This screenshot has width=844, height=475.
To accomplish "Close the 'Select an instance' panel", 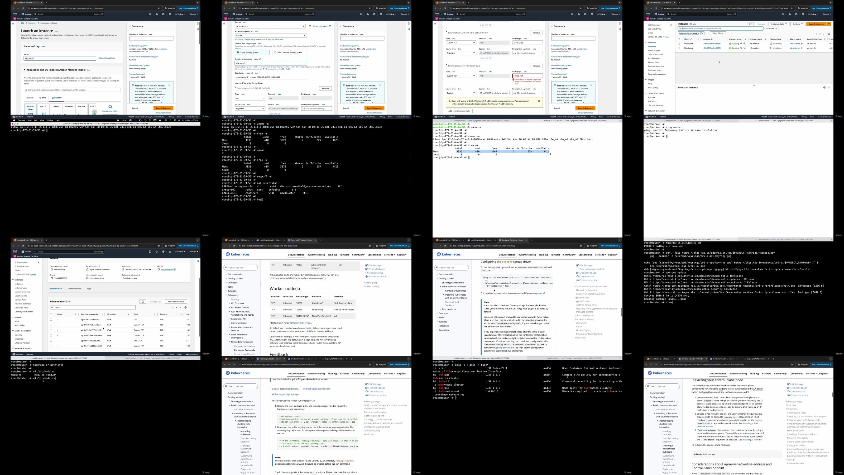I will [829, 88].
